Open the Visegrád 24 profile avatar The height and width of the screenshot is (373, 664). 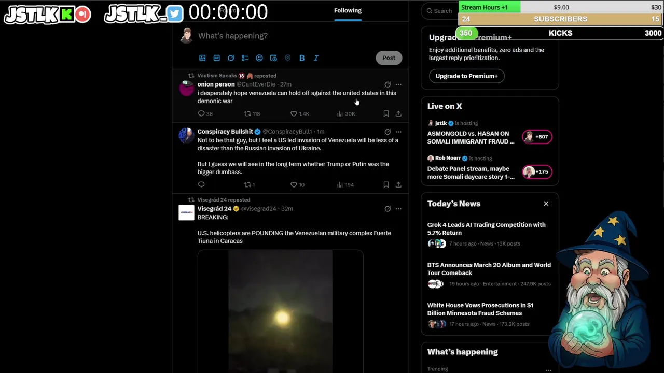[x=186, y=212]
